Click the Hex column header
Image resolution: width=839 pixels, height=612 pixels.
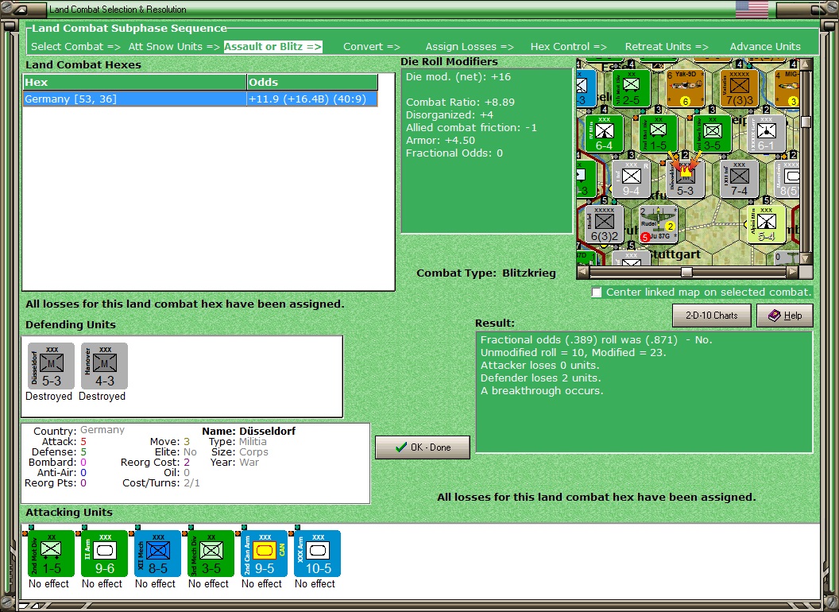click(x=134, y=82)
